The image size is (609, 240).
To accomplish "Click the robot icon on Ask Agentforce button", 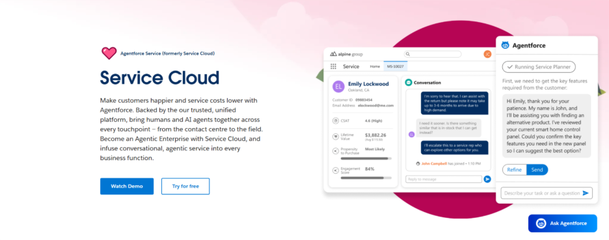I will [x=541, y=223].
